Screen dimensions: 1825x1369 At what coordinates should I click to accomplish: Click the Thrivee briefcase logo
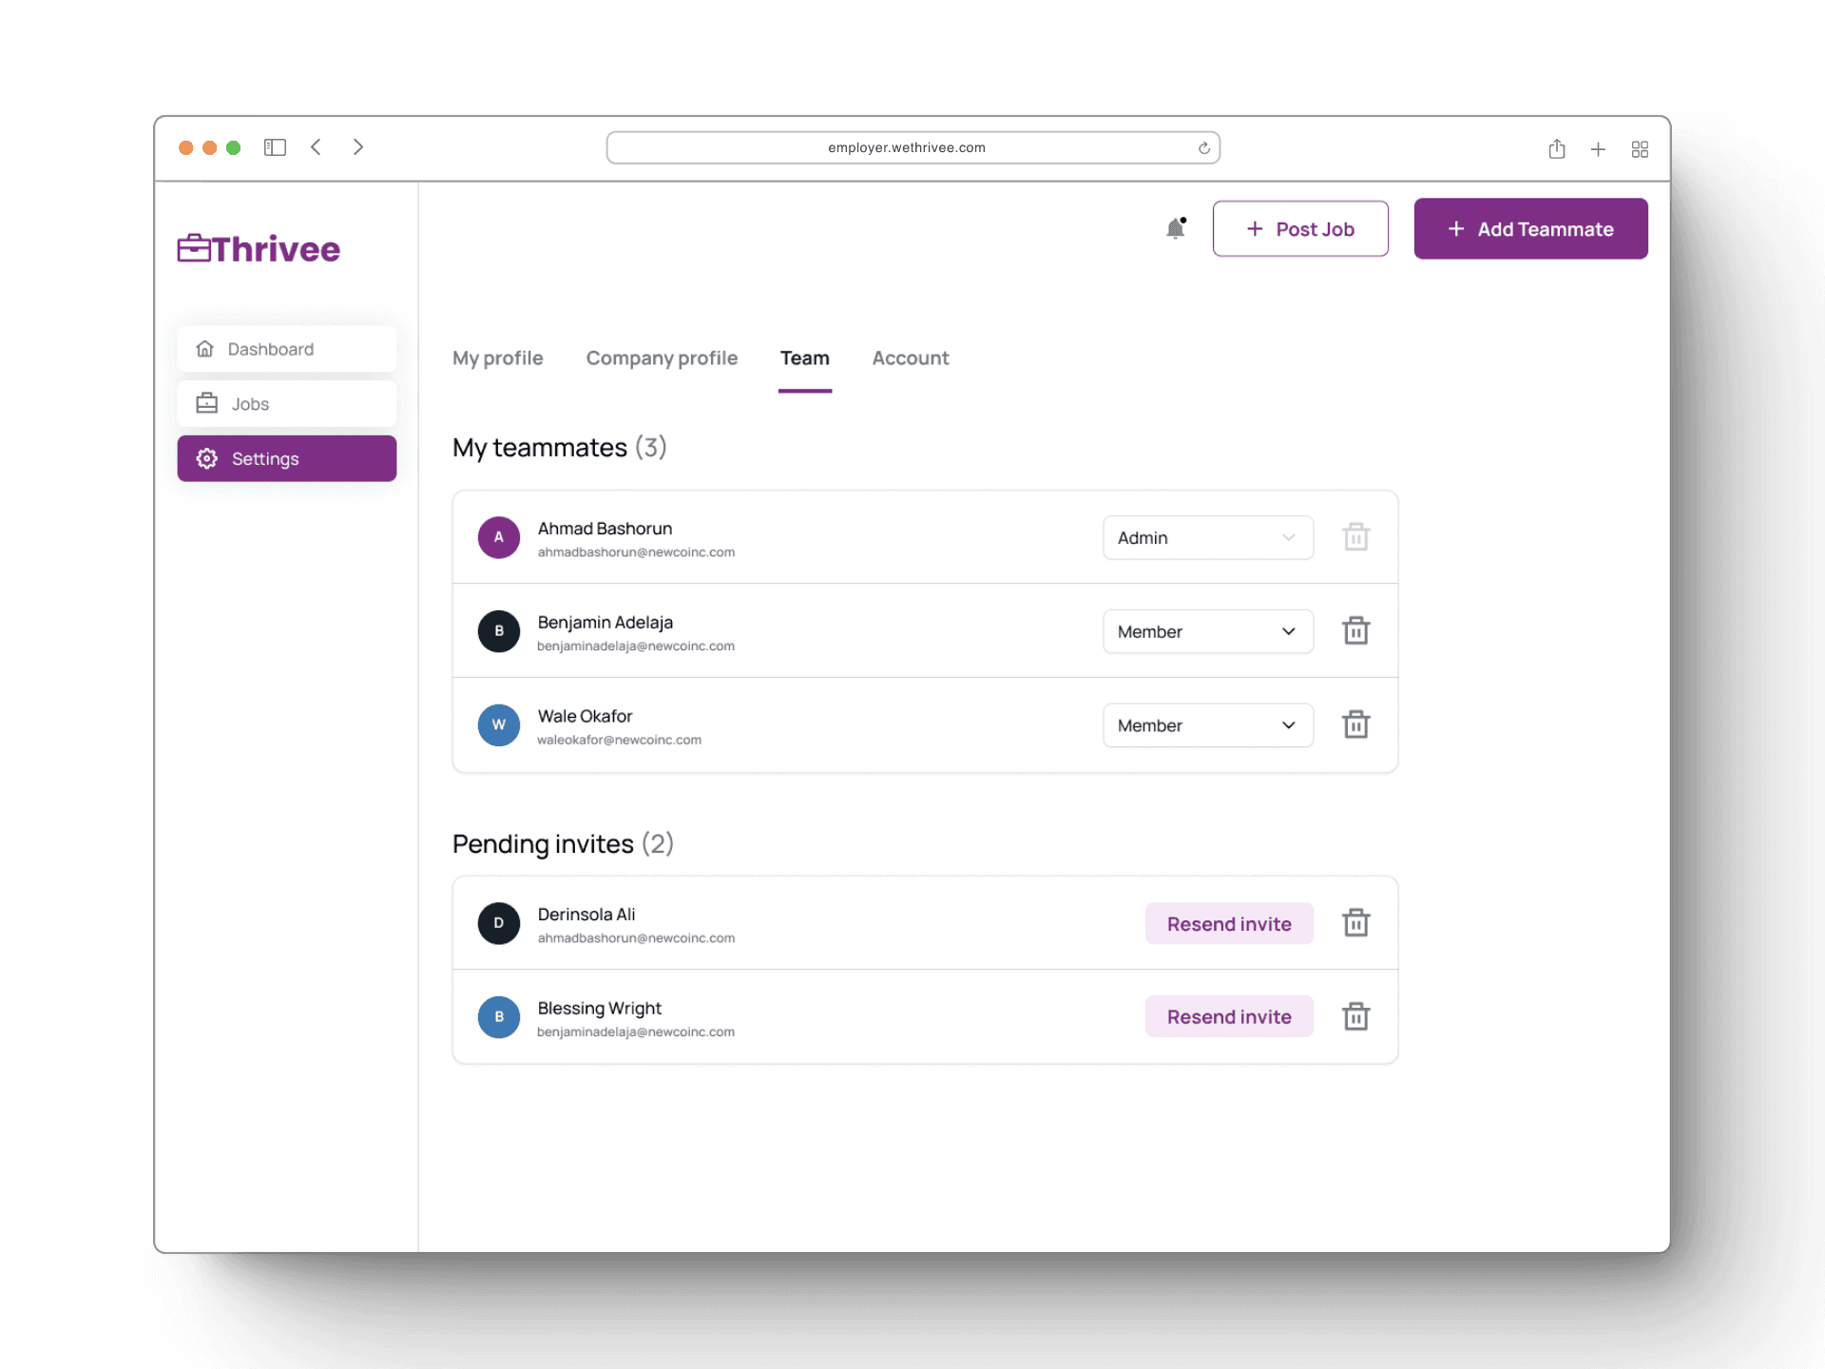pyautogui.click(x=259, y=248)
